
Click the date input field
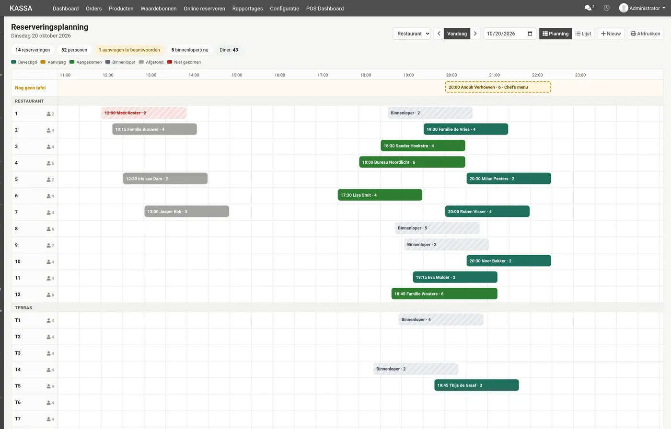(x=509, y=34)
